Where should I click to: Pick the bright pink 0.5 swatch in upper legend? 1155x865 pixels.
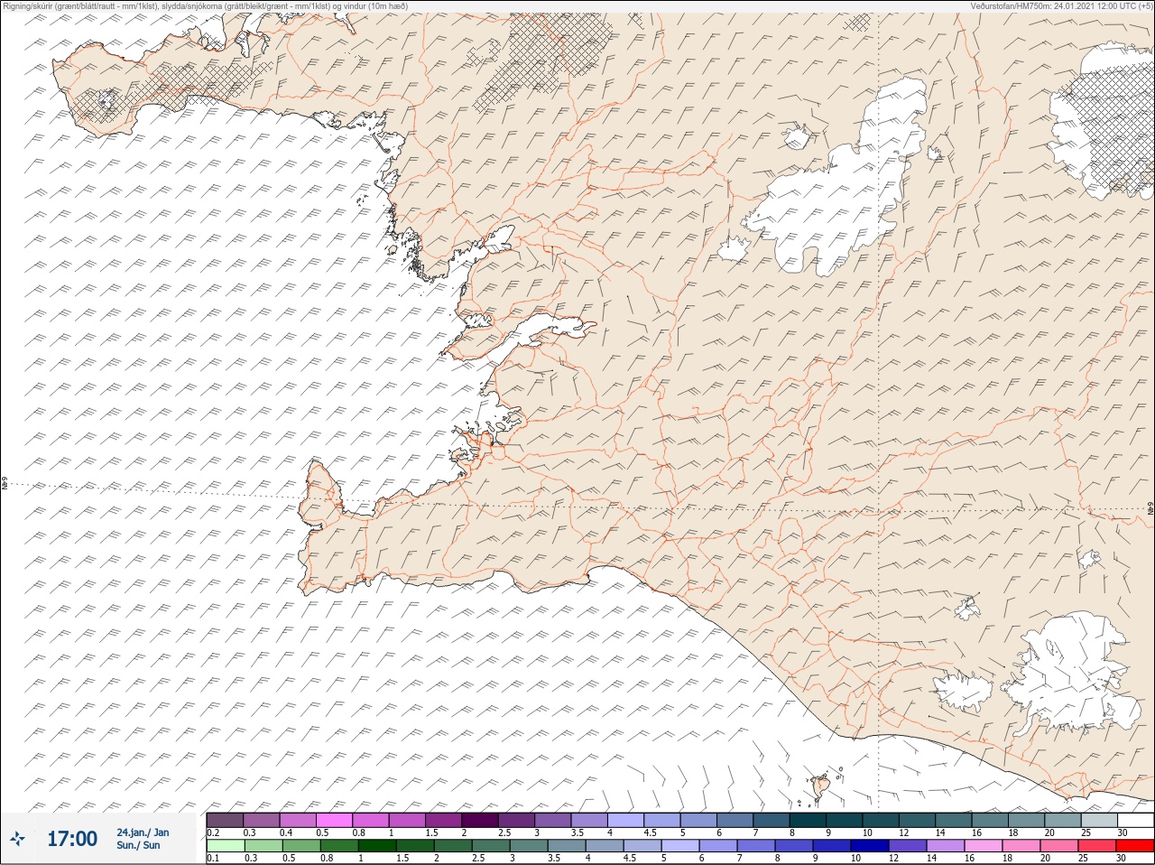pyautogui.click(x=334, y=820)
